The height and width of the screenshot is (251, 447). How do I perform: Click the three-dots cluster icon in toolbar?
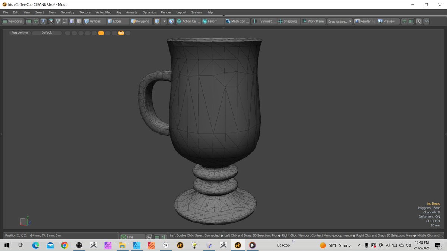tap(58, 21)
